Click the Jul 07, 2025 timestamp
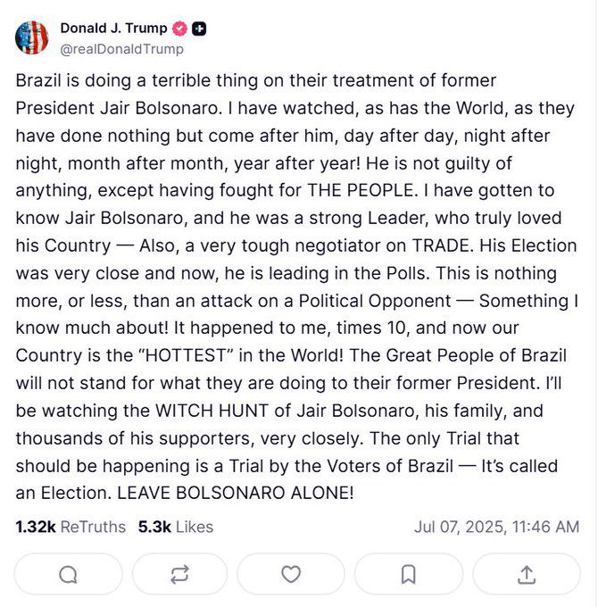598x607 pixels. (x=496, y=527)
